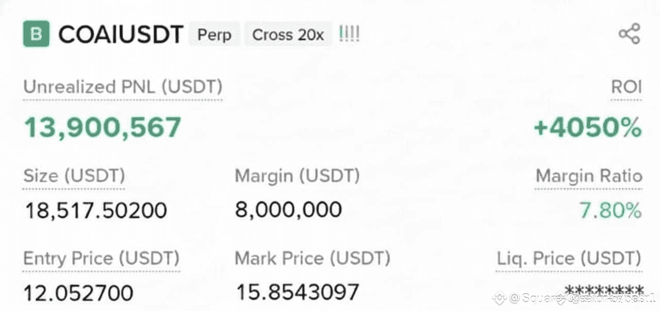This screenshot has height=311, width=660.
Task: Click the green B buy-side icon
Action: point(36,34)
